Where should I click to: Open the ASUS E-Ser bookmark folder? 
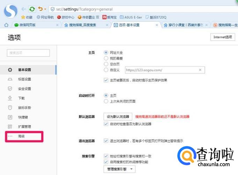[x=131, y=17]
